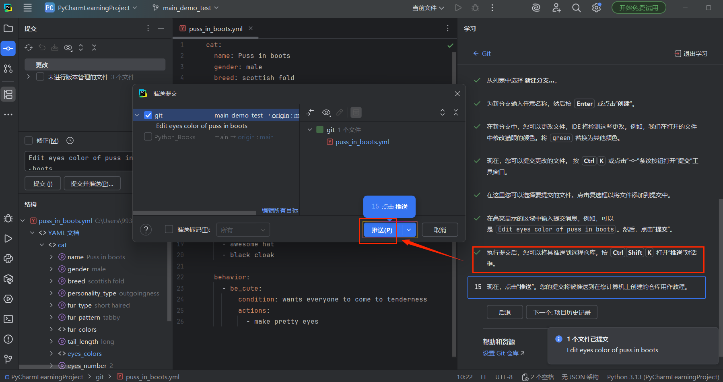Screen dimensions: 723x382
Task: Expand unversioned files node
Action: pos(28,76)
